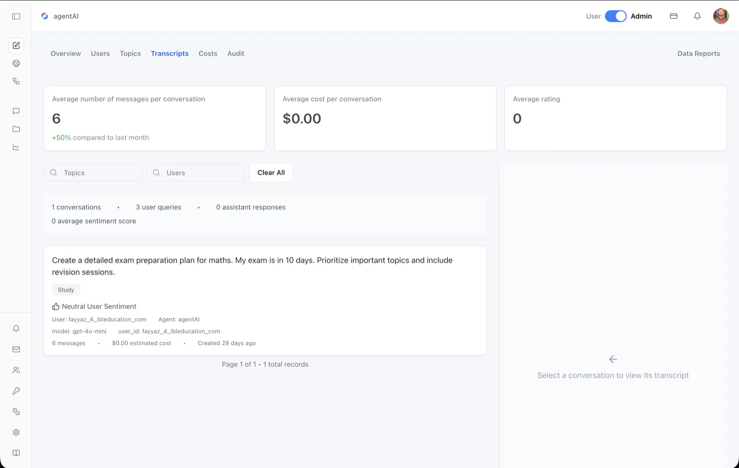Click 'Page 1 of 1 • 1 total records'

(265, 365)
